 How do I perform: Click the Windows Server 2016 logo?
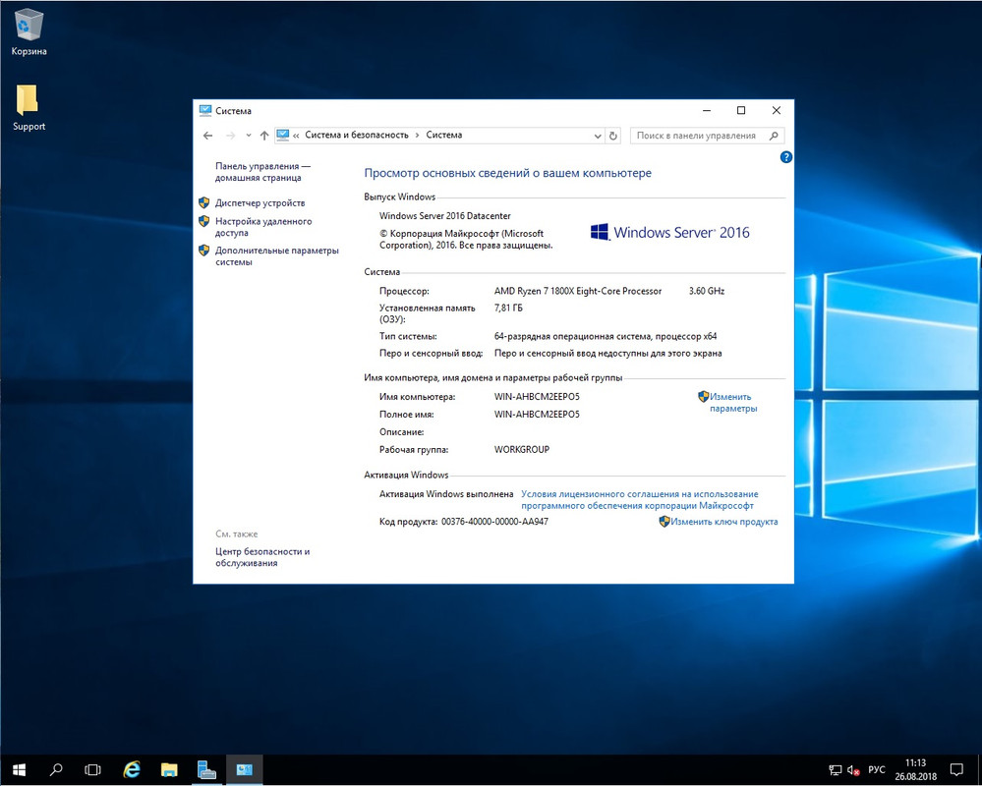click(669, 232)
